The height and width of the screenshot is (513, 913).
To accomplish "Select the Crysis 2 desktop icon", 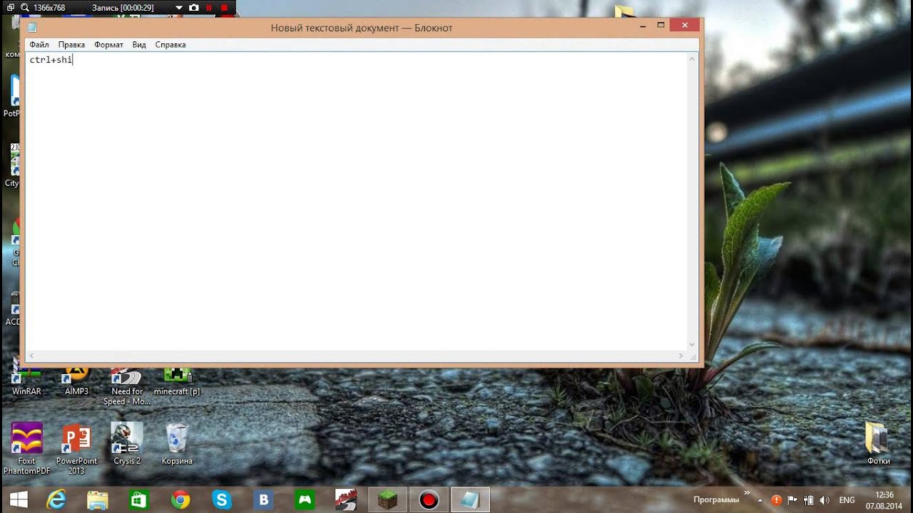I will [127, 444].
